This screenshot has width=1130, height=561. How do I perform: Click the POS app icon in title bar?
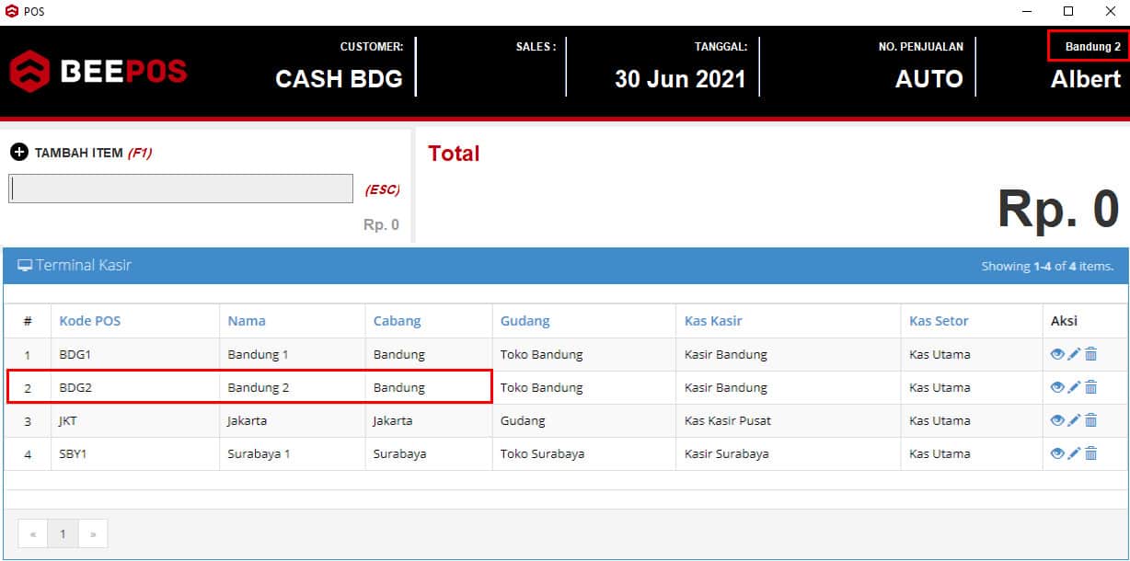click(x=12, y=11)
